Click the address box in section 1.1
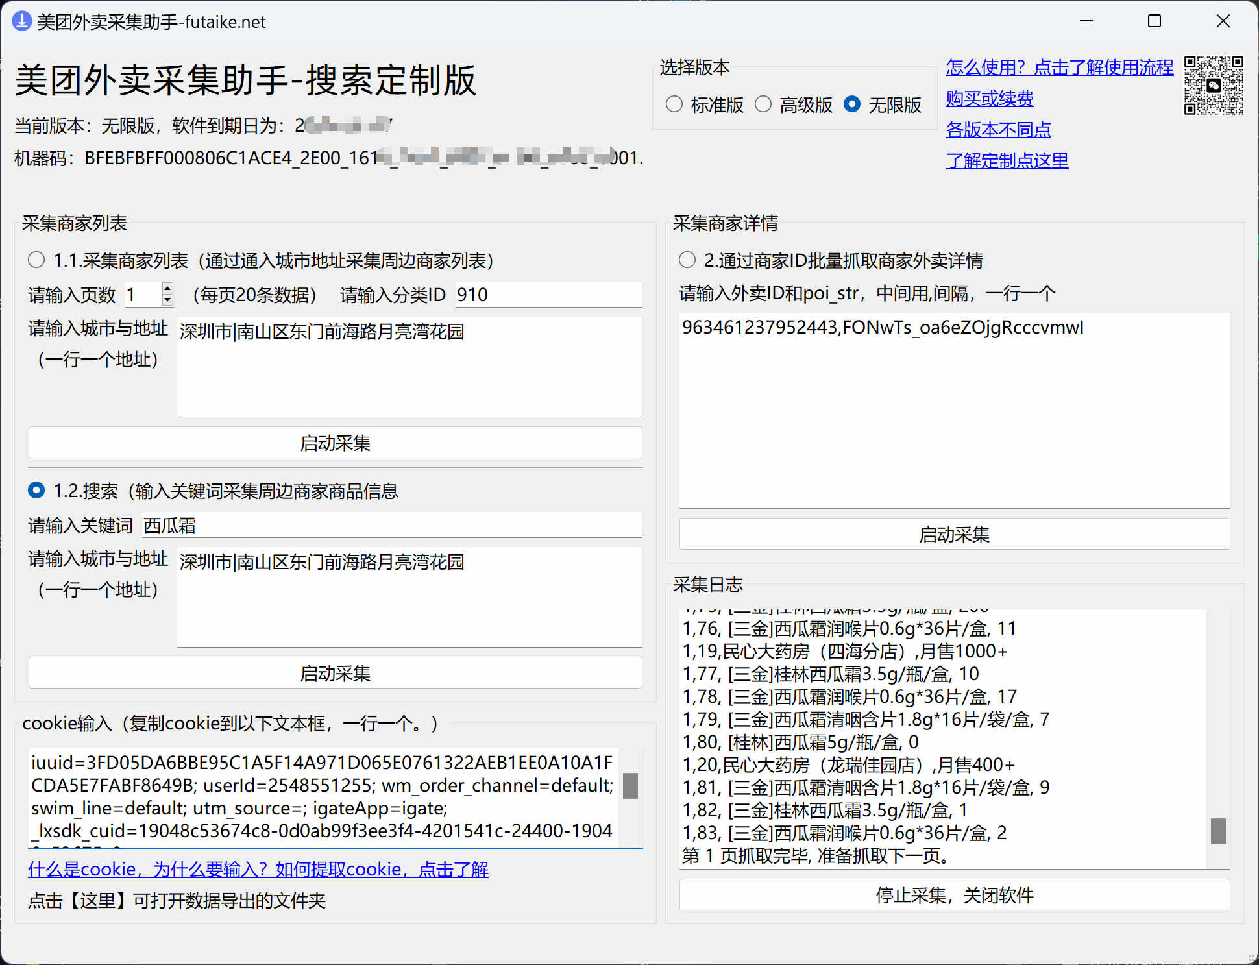 [409, 367]
